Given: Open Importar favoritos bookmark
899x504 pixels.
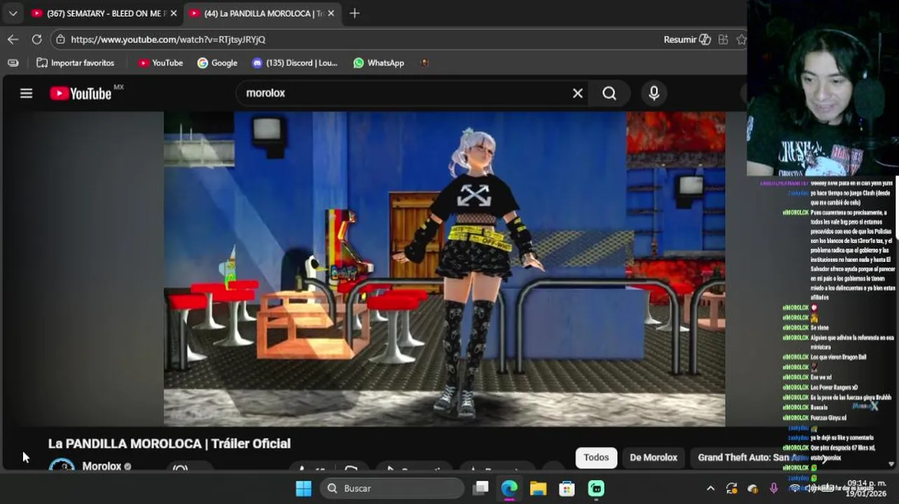Looking at the screenshot, I should [x=75, y=63].
